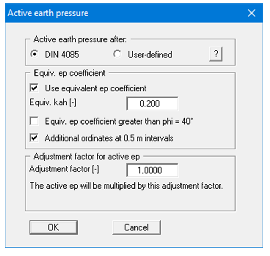Click the "Use equivalent ep coefficient" label text
This screenshot has width=270, height=256.
coord(95,88)
